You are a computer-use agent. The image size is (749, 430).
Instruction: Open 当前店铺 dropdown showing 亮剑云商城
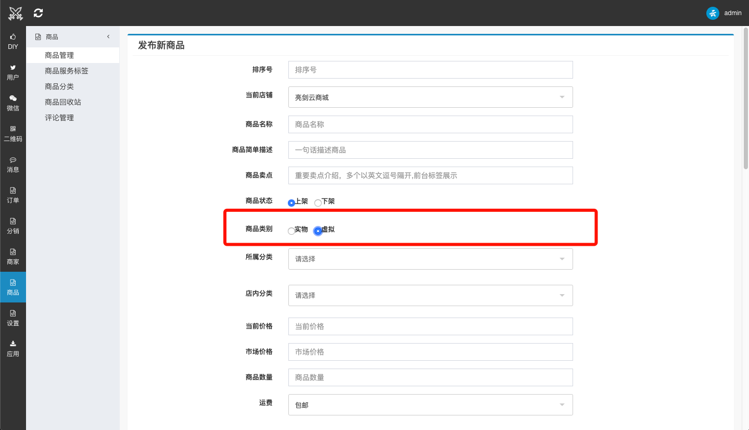tap(430, 97)
